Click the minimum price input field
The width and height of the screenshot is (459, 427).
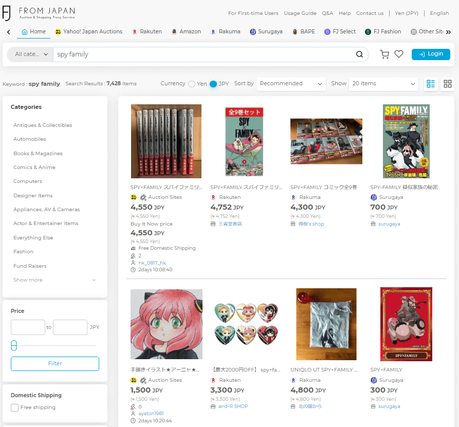(28, 327)
